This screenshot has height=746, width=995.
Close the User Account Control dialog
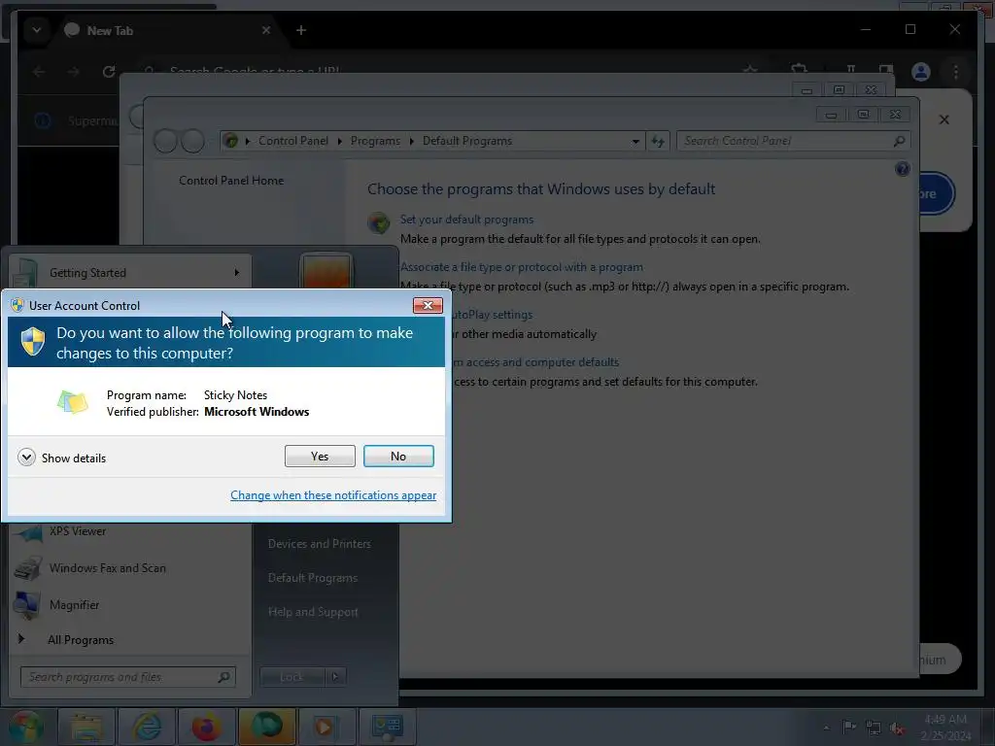tap(428, 306)
